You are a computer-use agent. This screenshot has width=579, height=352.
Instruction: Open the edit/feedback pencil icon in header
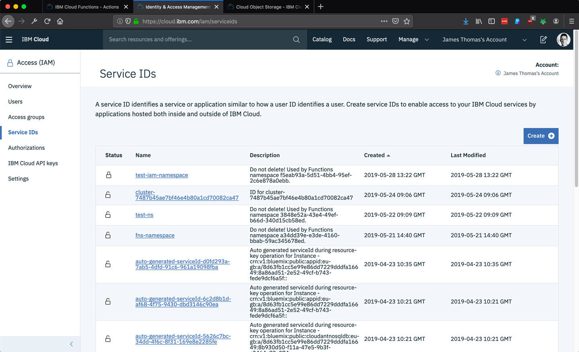point(543,39)
